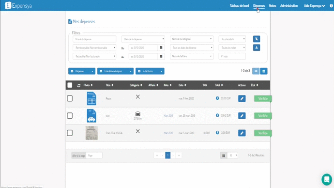Go to Tableau de bord menu
This screenshot has width=334, height=188.
(239, 6)
